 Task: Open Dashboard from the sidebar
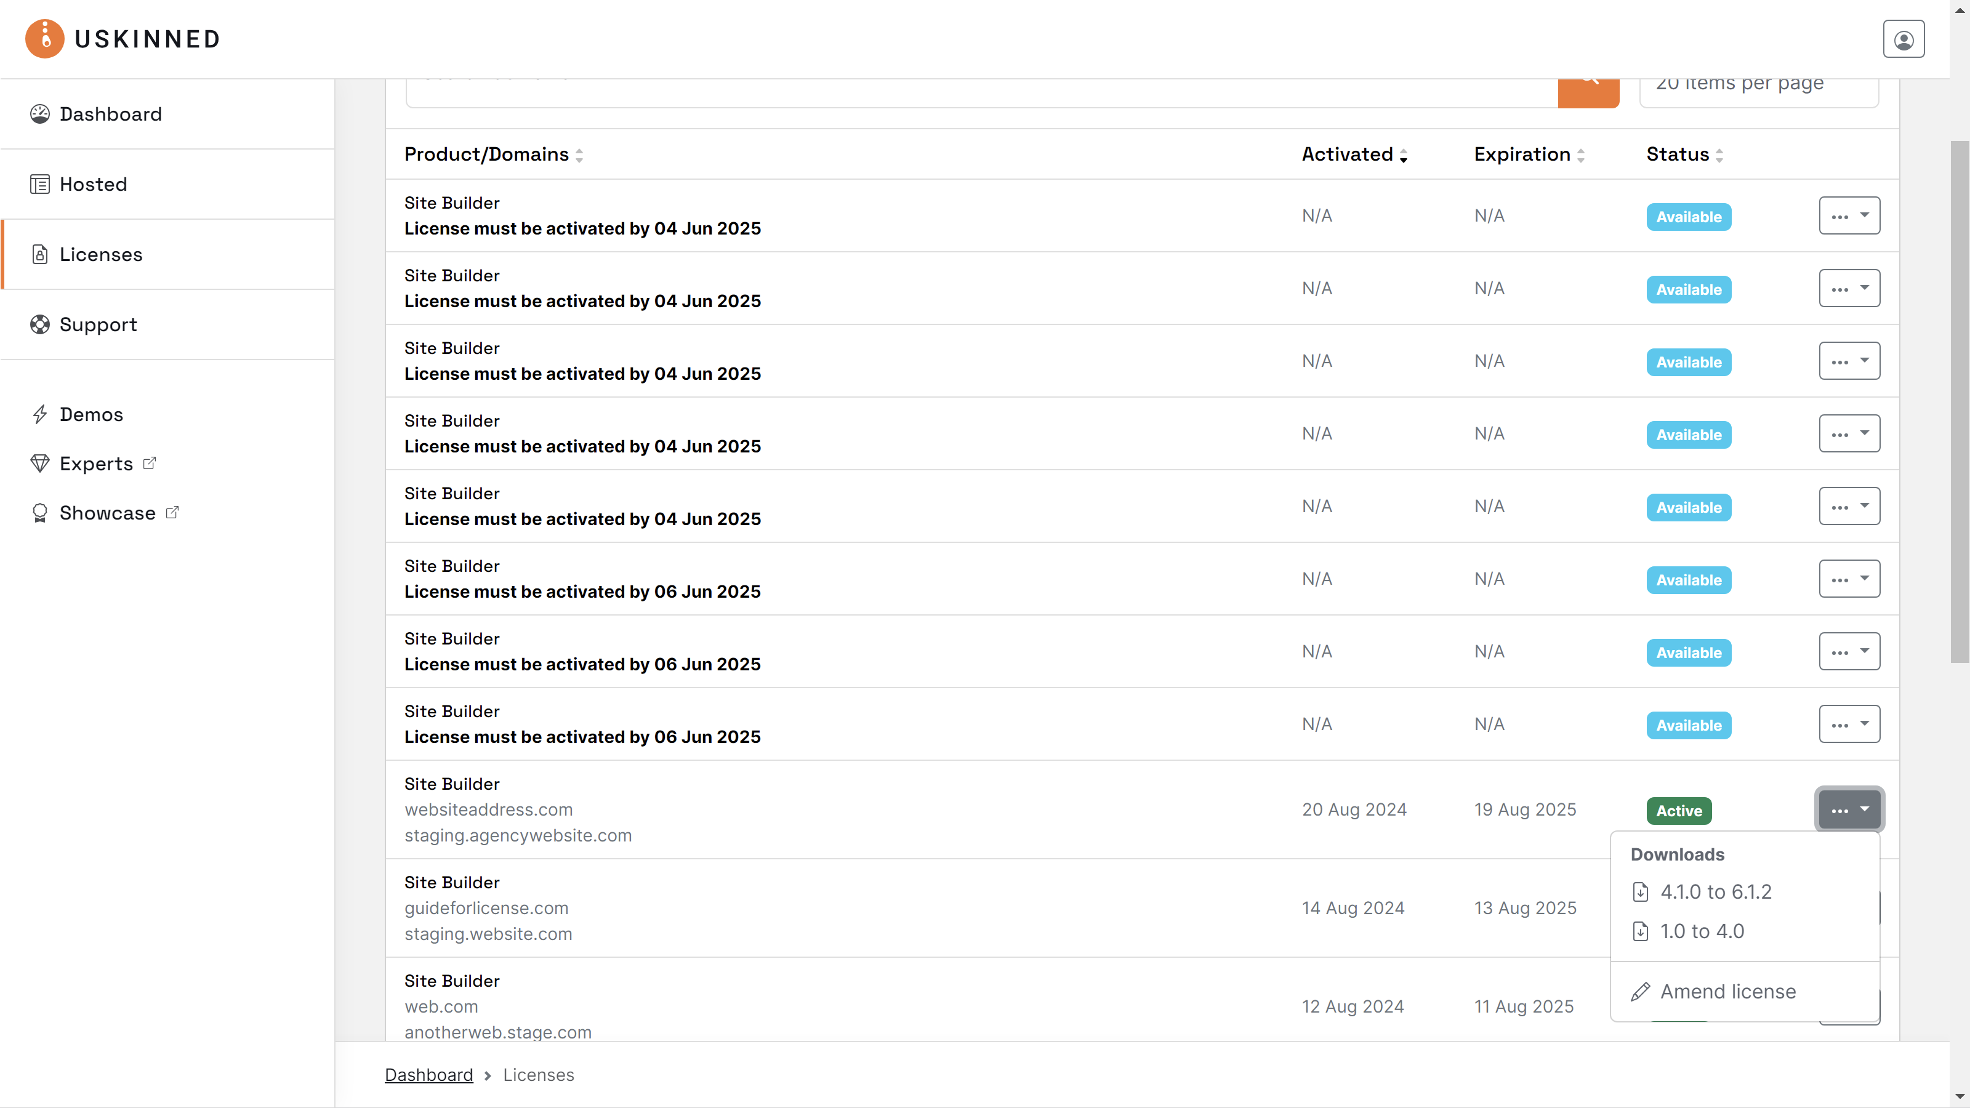110,114
